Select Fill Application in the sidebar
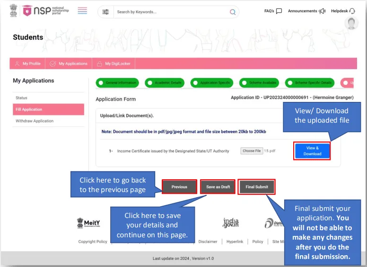 click(x=48, y=109)
